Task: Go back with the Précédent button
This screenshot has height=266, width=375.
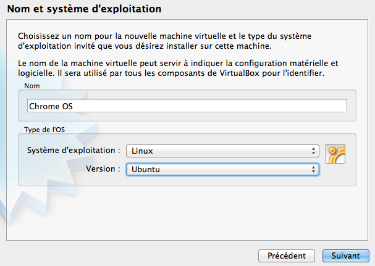Action: pos(286,255)
